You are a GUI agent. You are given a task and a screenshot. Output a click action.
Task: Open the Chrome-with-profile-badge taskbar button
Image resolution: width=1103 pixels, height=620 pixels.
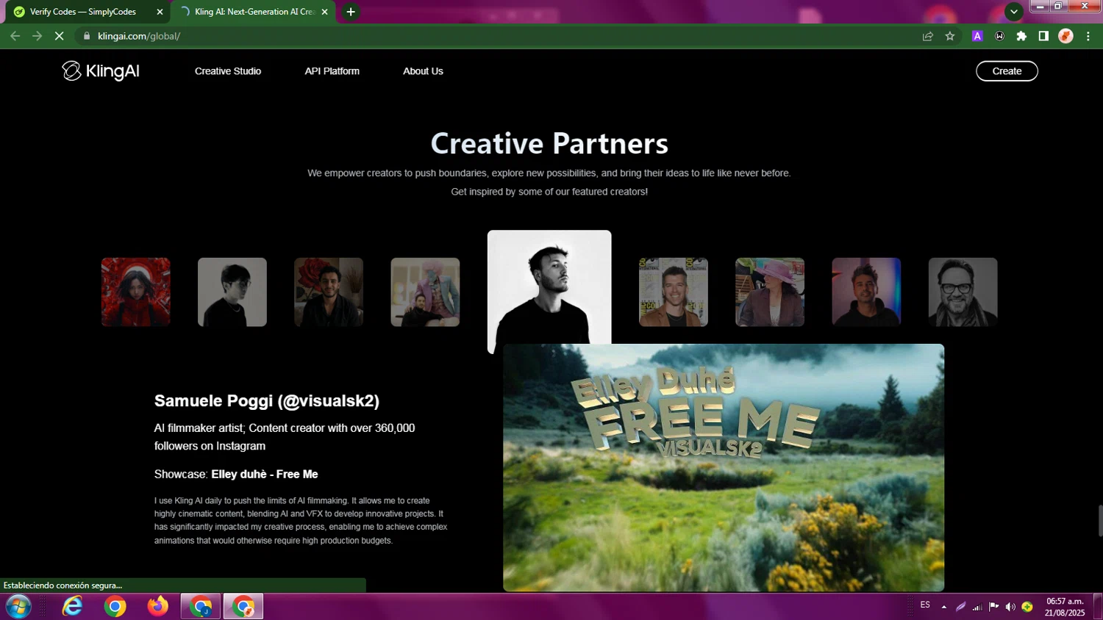click(201, 607)
